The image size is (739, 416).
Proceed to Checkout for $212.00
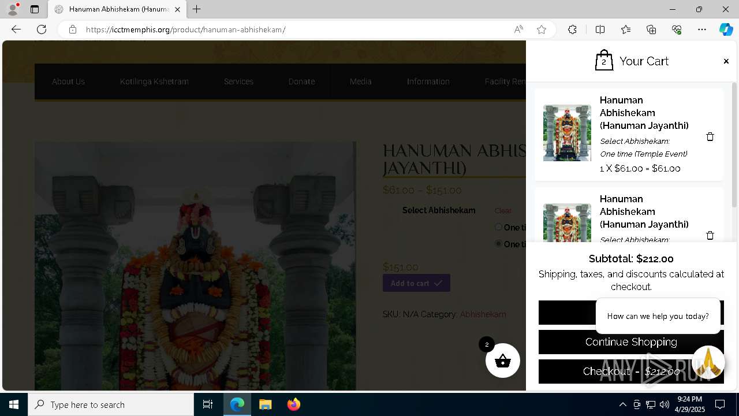tap(631, 372)
